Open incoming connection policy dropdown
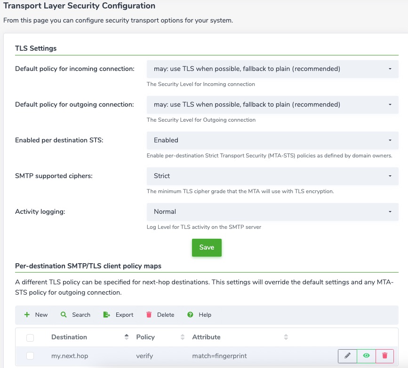This screenshot has width=408, height=368. (x=272, y=69)
